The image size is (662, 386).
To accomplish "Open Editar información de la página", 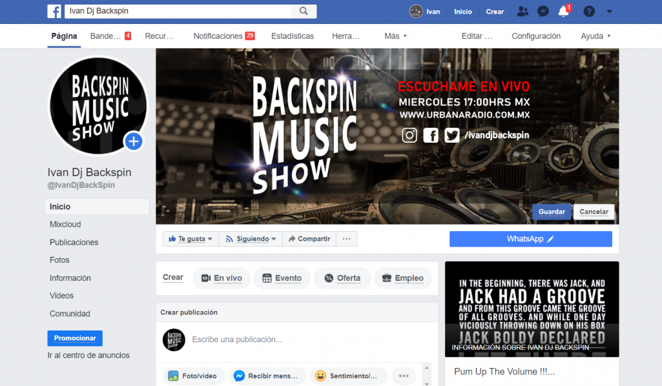I will pyautogui.click(x=477, y=36).
